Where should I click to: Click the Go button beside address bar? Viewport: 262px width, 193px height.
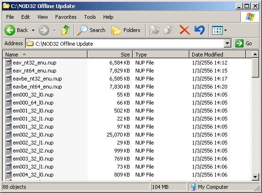pyautogui.click(x=244, y=43)
